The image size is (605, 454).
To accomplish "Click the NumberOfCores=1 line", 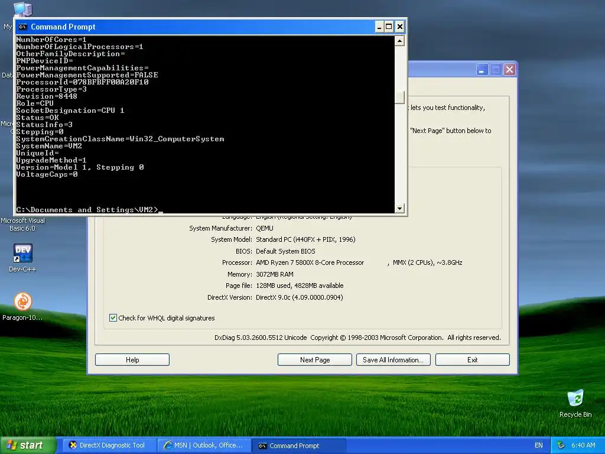I will coord(51,40).
